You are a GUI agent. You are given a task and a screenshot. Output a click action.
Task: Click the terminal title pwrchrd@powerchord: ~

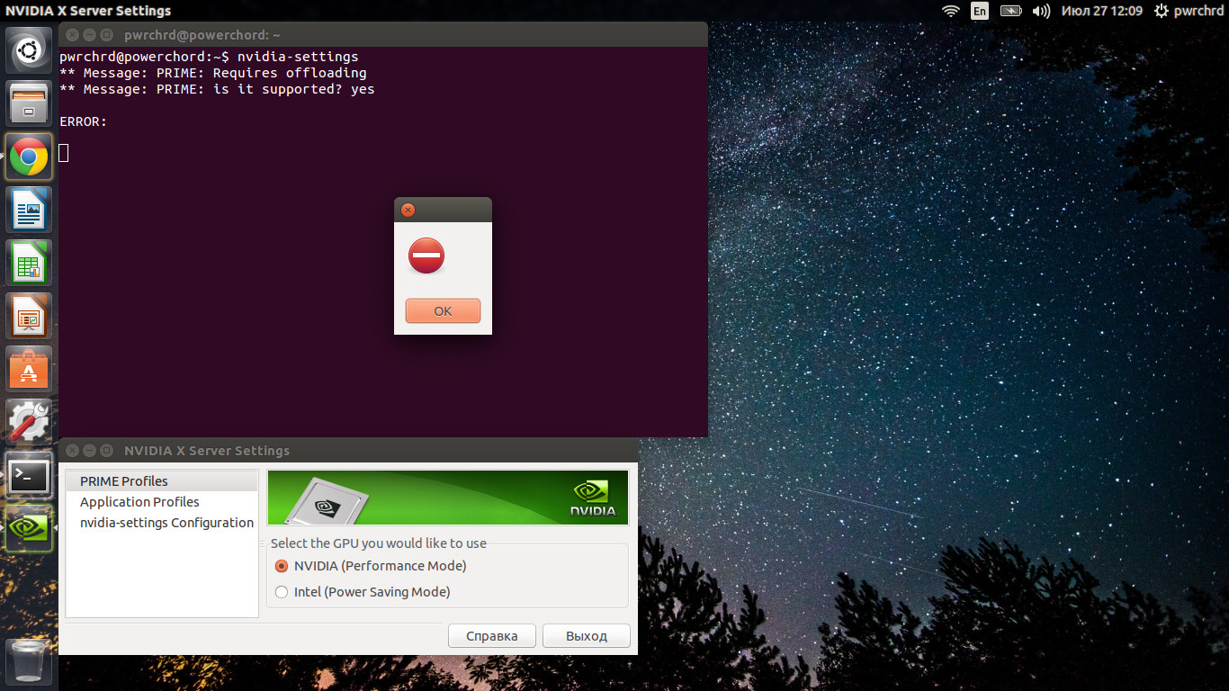pyautogui.click(x=202, y=34)
